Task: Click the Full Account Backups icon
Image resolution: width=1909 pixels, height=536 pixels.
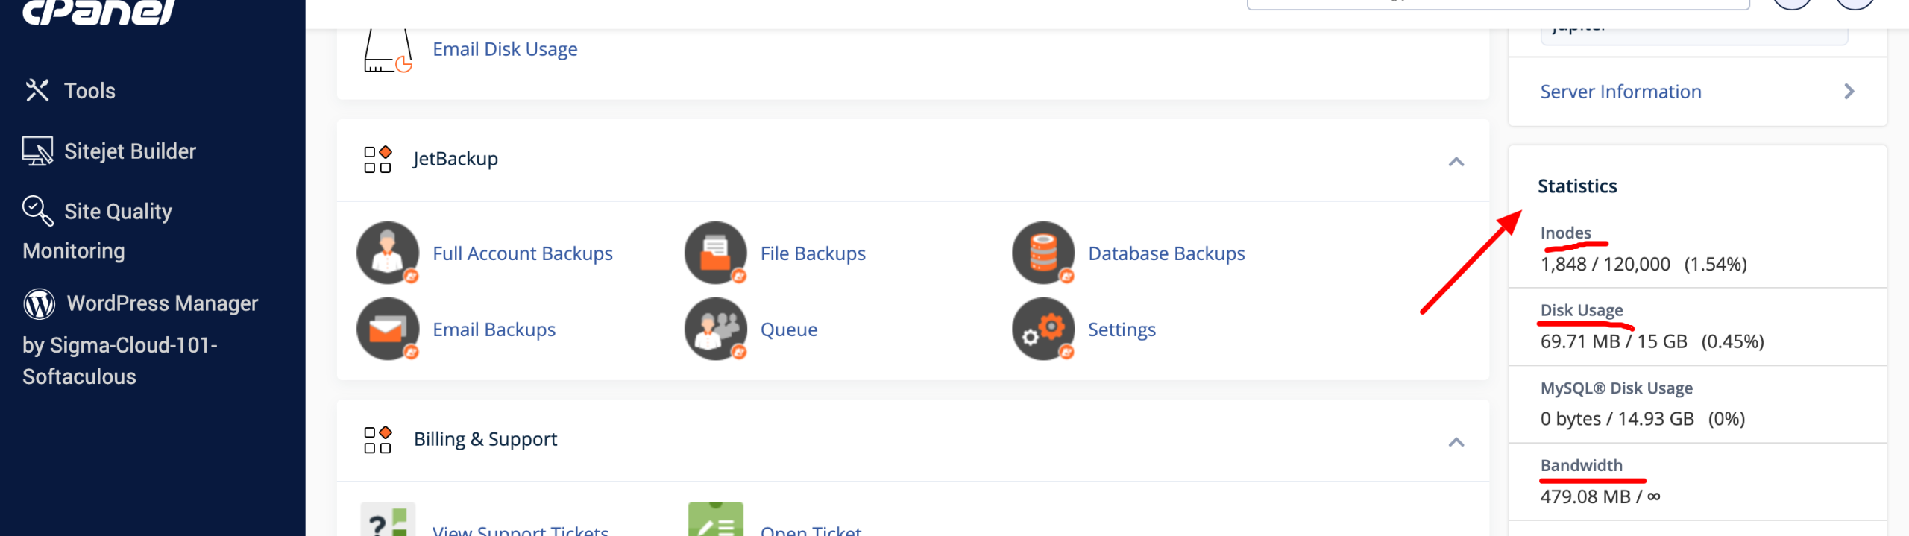Action: click(388, 253)
